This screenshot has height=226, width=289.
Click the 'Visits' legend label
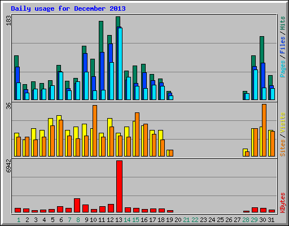(283, 123)
